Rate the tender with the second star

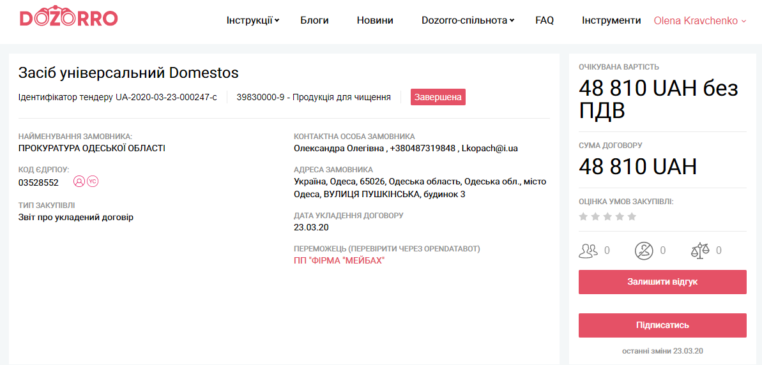595,216
